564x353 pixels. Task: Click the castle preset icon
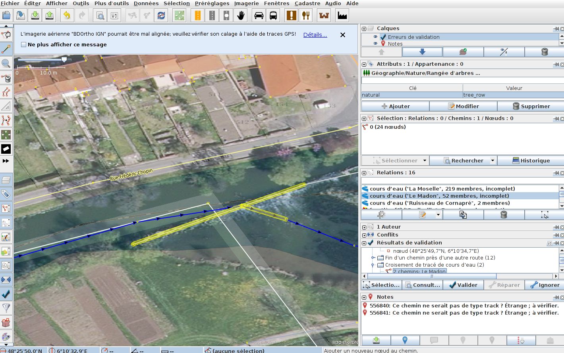tap(324, 15)
